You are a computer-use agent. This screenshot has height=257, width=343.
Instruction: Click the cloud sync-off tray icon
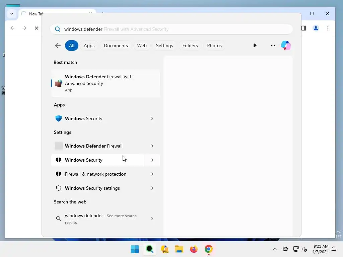coord(285,249)
